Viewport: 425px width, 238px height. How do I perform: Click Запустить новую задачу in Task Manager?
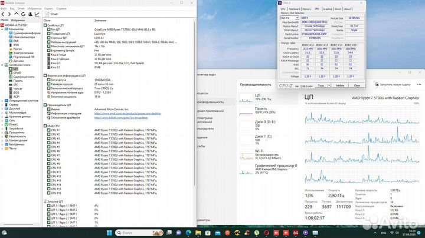point(393,85)
